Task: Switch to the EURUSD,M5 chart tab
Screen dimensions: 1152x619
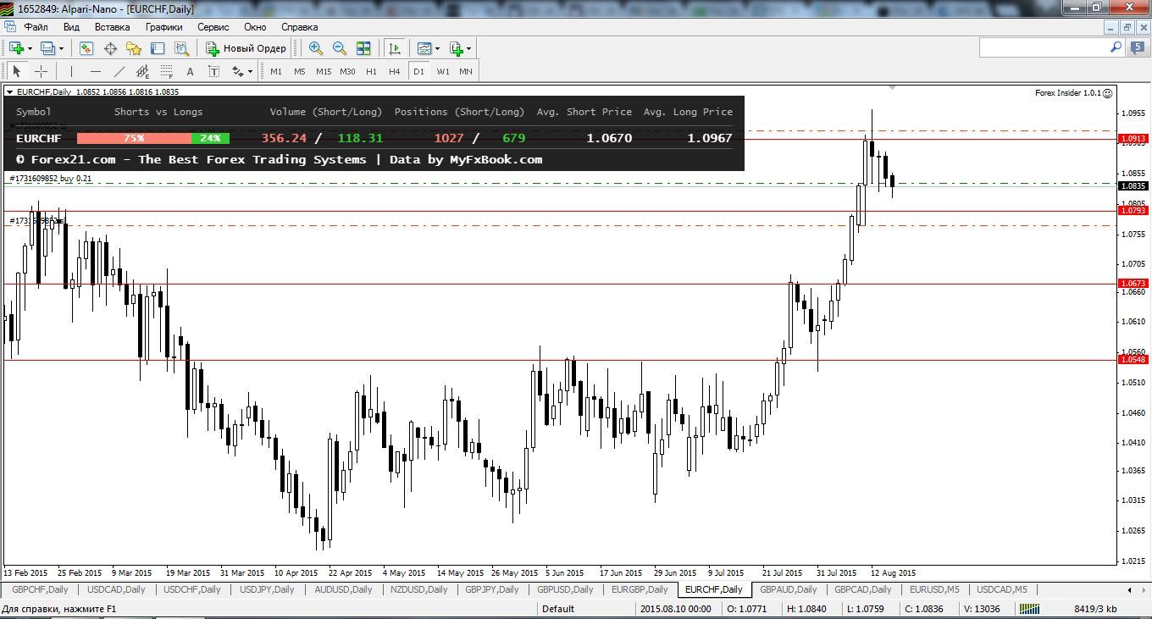Action: click(x=935, y=589)
